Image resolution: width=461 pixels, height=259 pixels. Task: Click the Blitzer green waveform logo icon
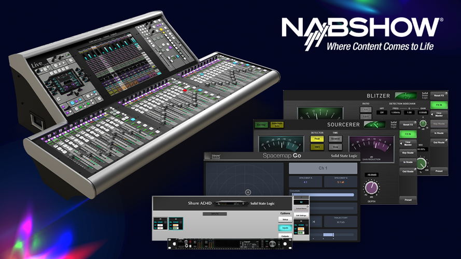coord(406,96)
